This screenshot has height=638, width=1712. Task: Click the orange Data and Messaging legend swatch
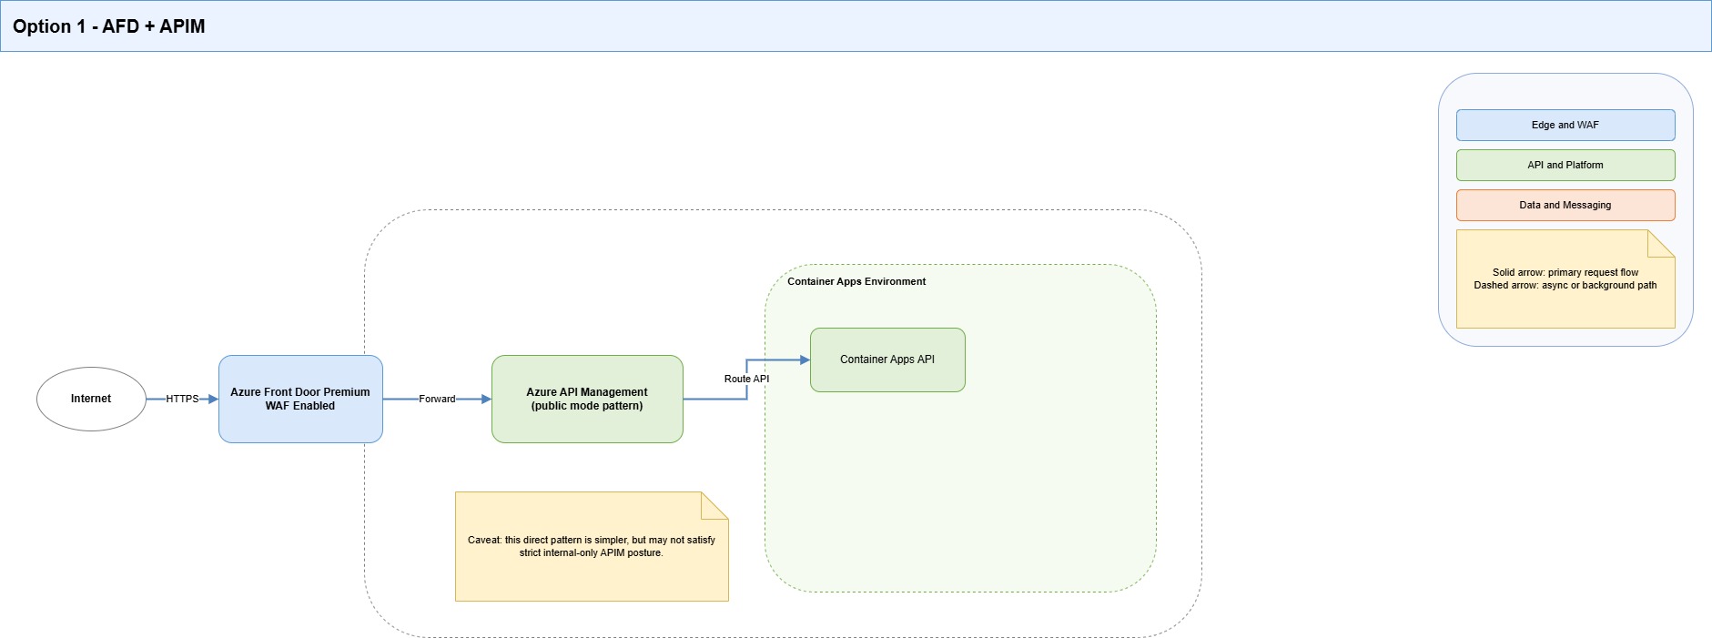click(x=1565, y=205)
